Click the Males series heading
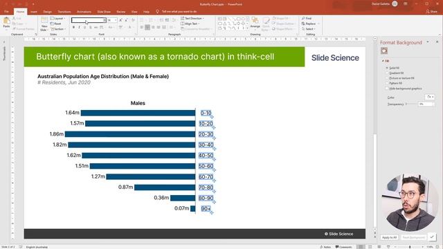Screen dimensions: 443x249 click(138, 103)
